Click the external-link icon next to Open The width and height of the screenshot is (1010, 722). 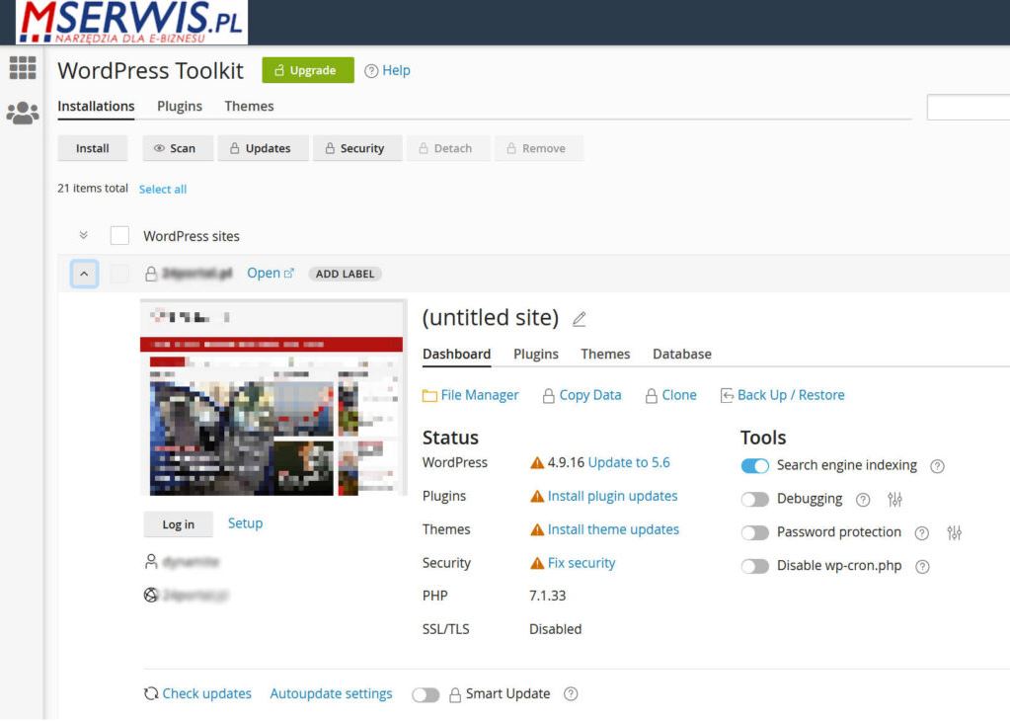[x=289, y=274]
